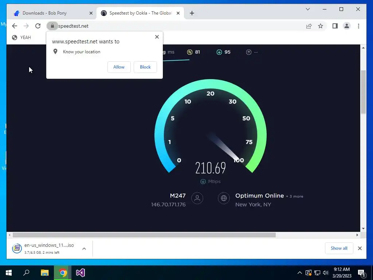
Task: Click the Chrome forward arrow
Action: point(26,26)
